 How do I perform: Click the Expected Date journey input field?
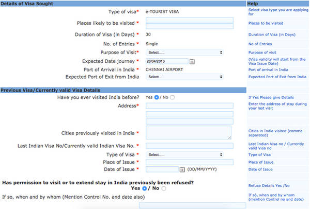point(167,61)
